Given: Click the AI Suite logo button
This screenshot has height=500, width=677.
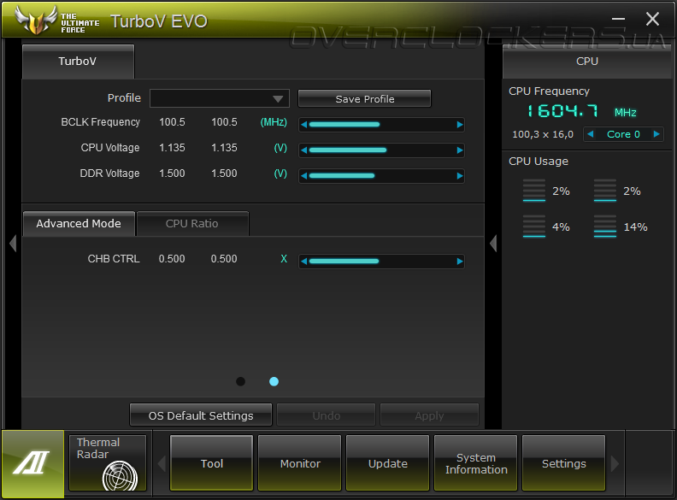Looking at the screenshot, I should click(x=32, y=463).
